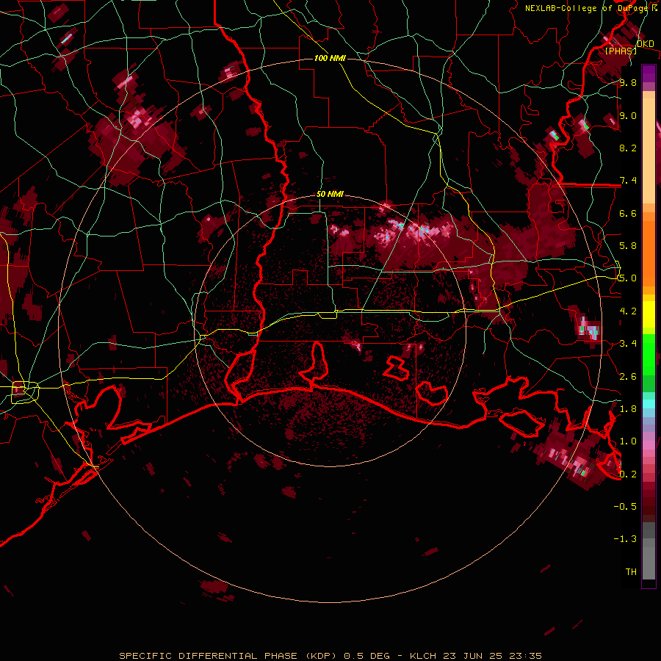Click the 3.4 scale label
Image resolution: width=661 pixels, height=661 pixels.
[x=628, y=344]
